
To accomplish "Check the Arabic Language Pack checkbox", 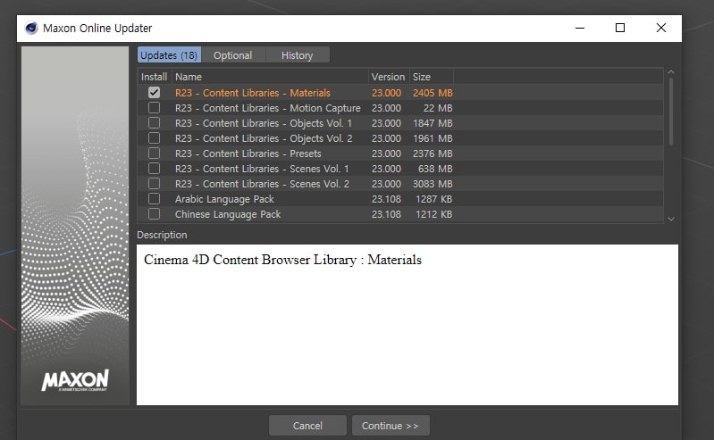I will click(x=154, y=199).
